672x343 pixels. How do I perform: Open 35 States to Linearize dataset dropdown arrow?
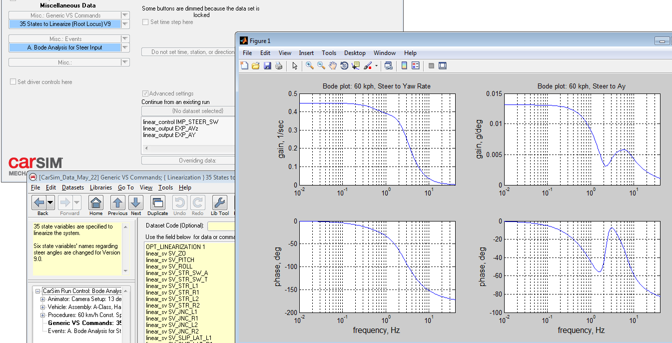pos(125,24)
